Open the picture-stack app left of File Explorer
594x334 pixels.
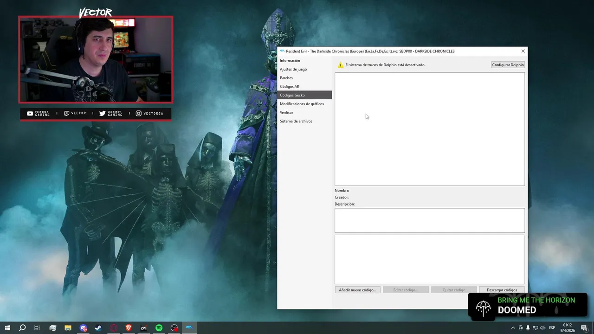click(x=52, y=328)
